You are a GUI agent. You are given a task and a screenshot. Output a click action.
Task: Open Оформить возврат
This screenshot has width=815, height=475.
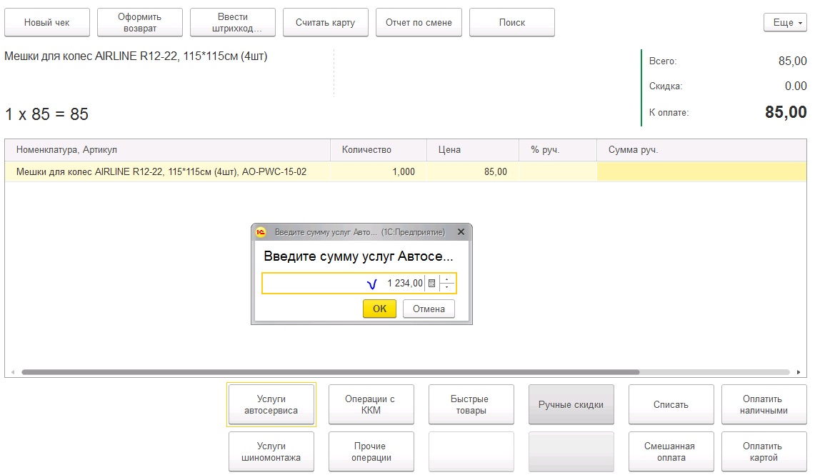(x=140, y=23)
